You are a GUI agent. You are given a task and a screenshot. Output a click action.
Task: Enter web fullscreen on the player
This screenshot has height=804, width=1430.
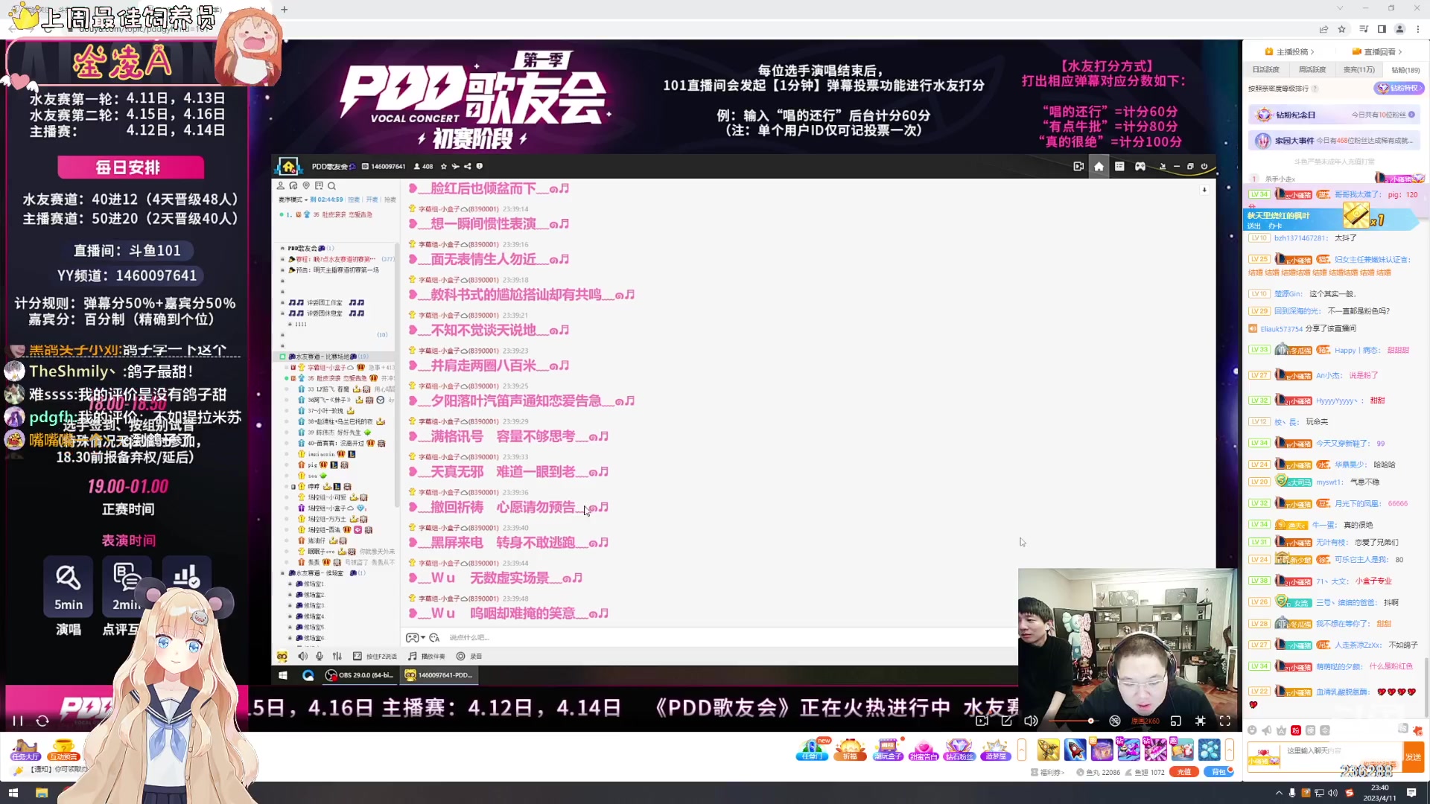pyautogui.click(x=1201, y=721)
